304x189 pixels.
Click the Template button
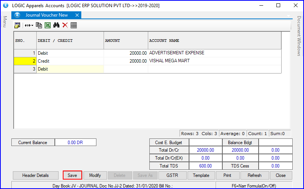click(x=201, y=175)
